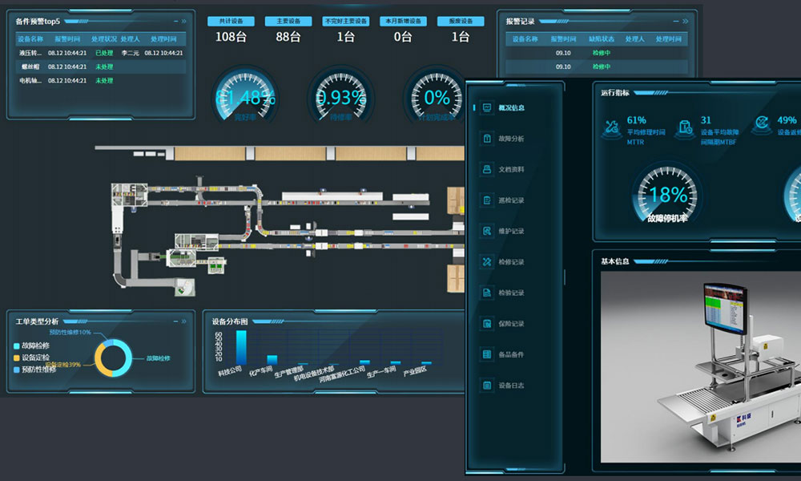Image resolution: width=801 pixels, height=481 pixels.
Task: Click the 液压转 row in 备件预警 table
Action: [101, 53]
